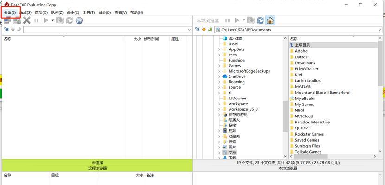Click the local Pause icon
The width and height of the screenshot is (385, 185).
coord(228,20)
